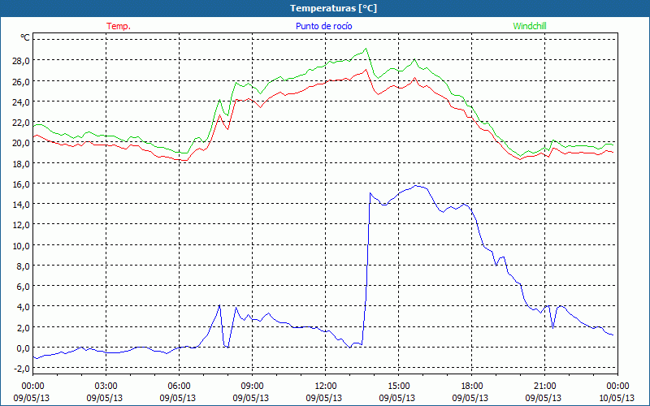The height and width of the screenshot is (406, 650).
Task: Select the green Windchill legend label
Action: tap(530, 26)
